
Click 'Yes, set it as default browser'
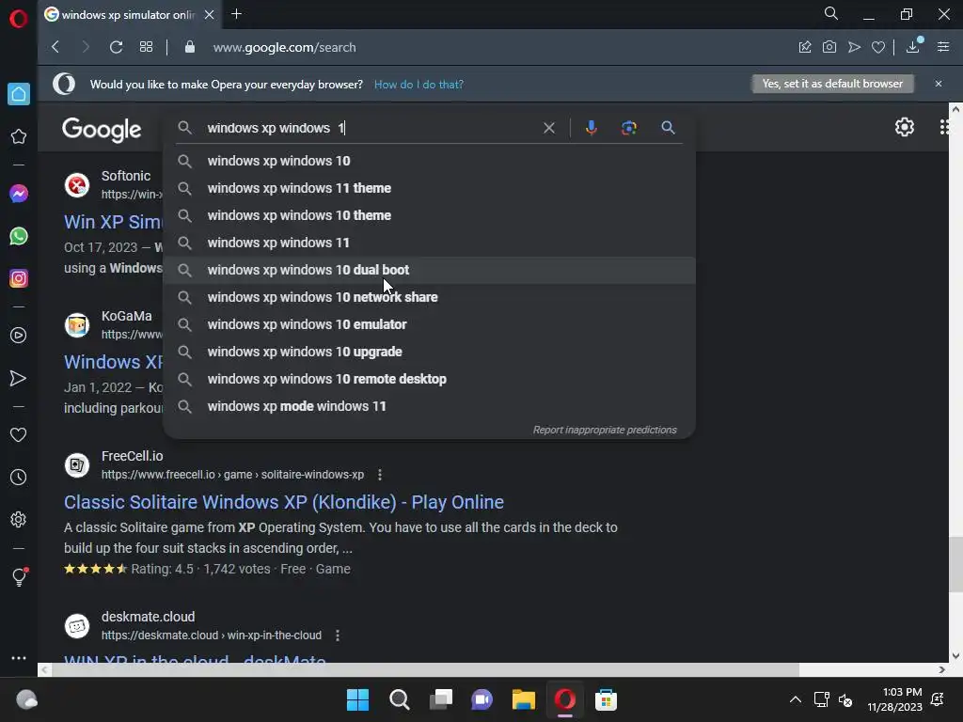click(x=832, y=84)
